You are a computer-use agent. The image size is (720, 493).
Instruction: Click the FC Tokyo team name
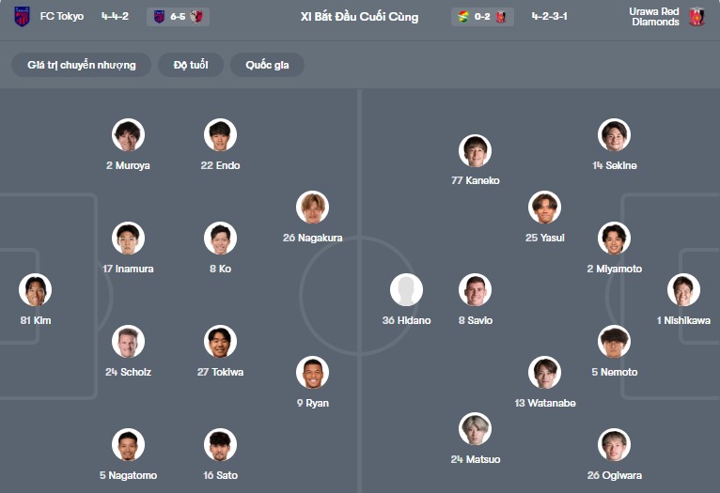tap(62, 17)
